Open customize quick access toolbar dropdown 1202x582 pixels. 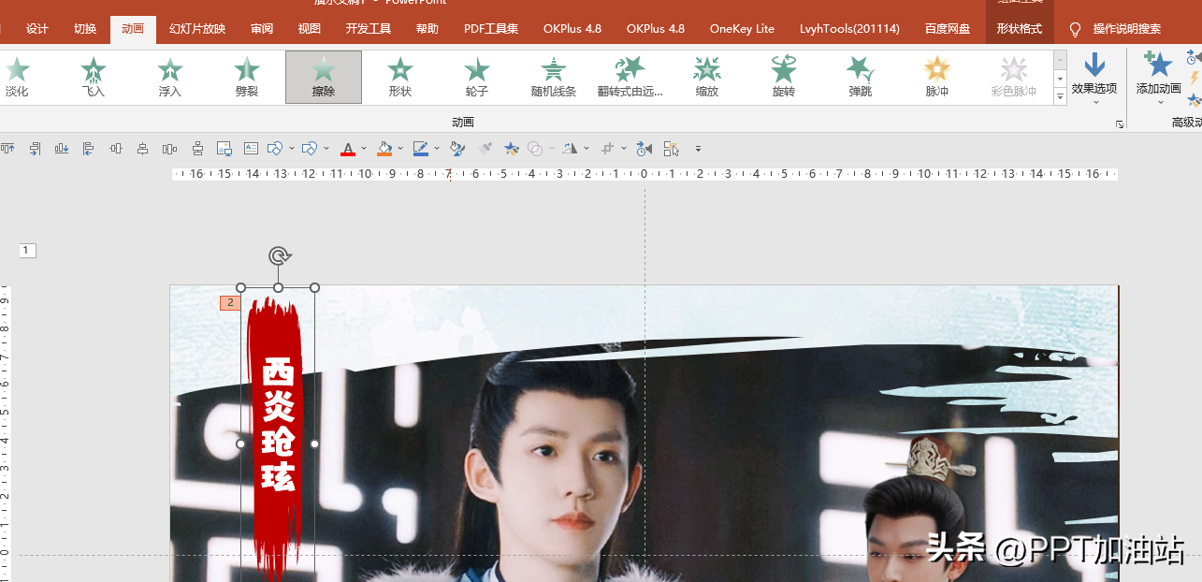tap(698, 149)
